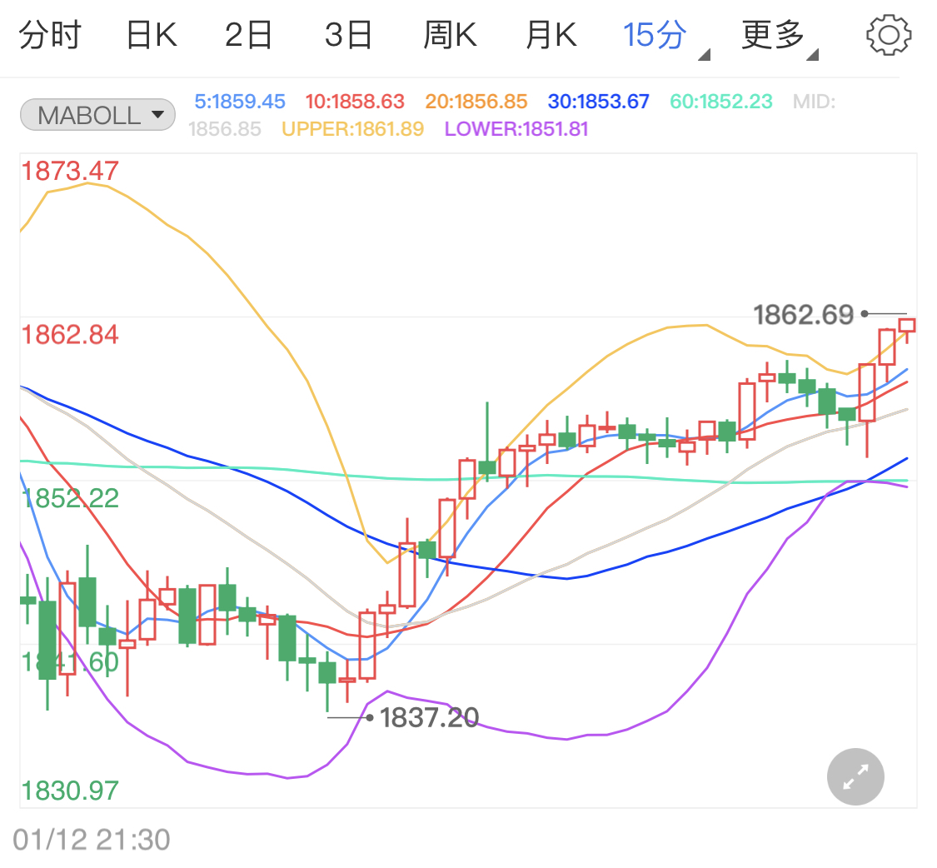937x868 pixels.
Task: Expand chart to fullscreen with arrow icon
Action: 855,776
